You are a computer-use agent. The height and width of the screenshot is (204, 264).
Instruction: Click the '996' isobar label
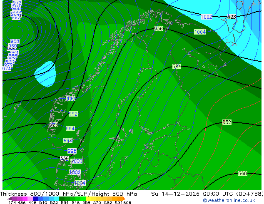point(68,140)
